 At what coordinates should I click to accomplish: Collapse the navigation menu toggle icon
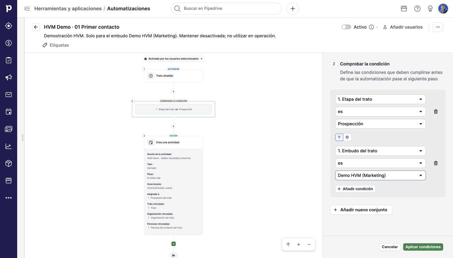tap(27, 9)
